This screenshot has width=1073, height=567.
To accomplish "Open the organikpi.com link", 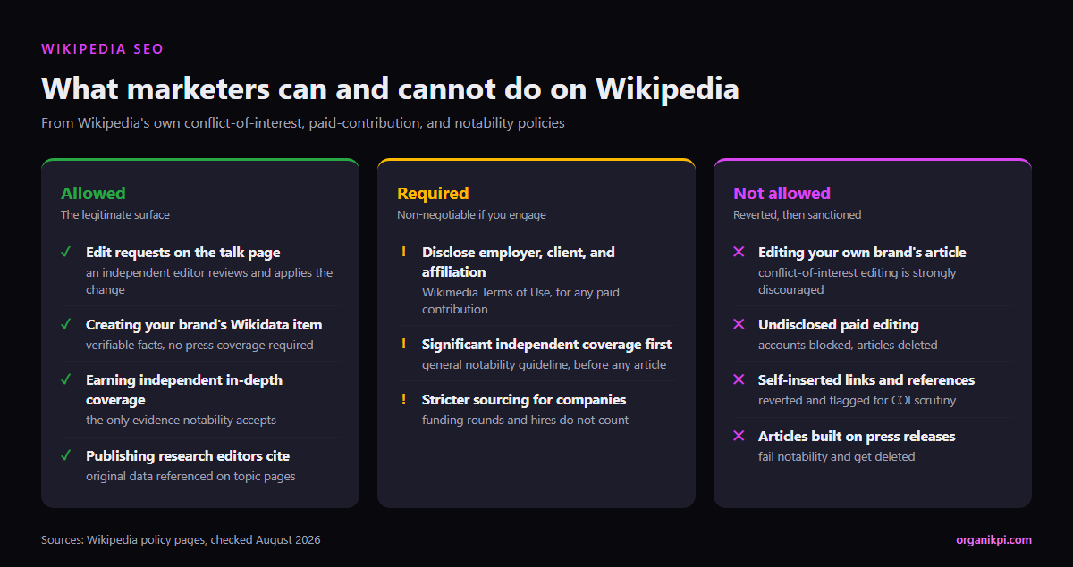I will (993, 539).
